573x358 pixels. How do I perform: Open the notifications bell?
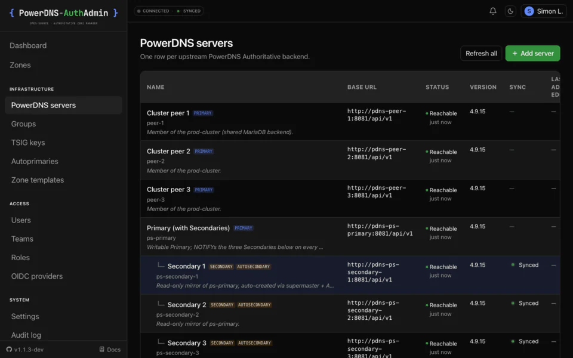(492, 11)
